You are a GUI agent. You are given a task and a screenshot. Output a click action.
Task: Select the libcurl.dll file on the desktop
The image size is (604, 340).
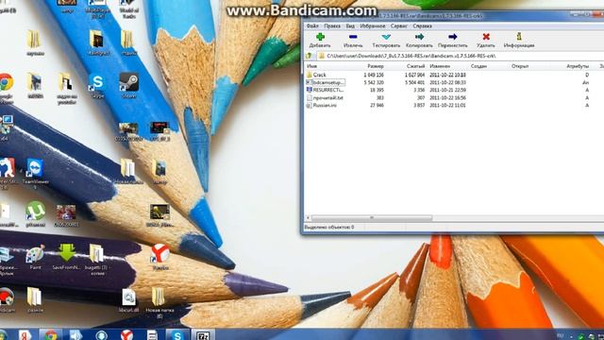[128, 300]
